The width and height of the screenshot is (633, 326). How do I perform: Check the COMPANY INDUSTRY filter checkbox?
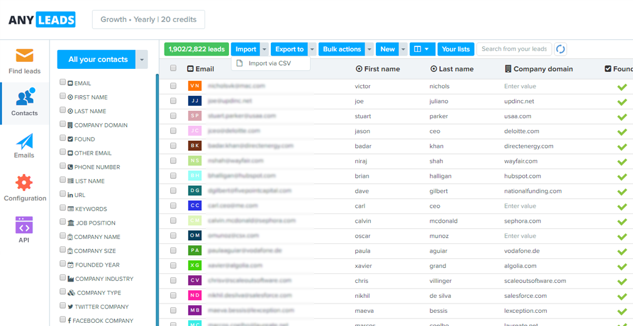click(63, 278)
